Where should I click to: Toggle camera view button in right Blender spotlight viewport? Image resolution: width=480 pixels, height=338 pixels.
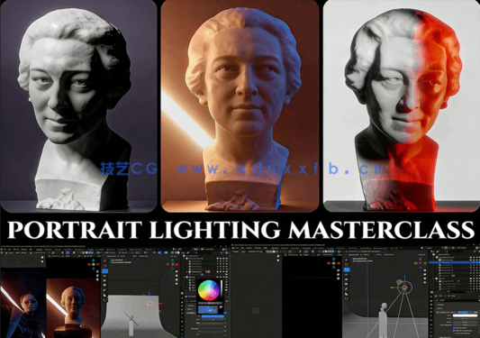(x=424, y=279)
